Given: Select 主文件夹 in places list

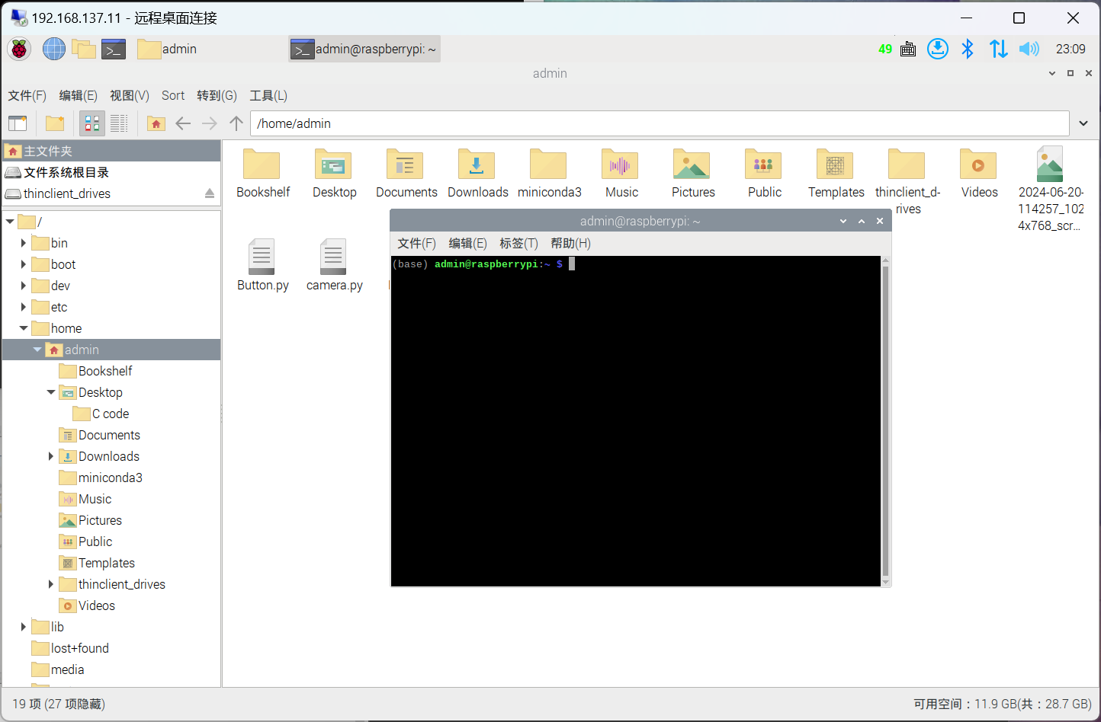Looking at the screenshot, I should point(111,151).
